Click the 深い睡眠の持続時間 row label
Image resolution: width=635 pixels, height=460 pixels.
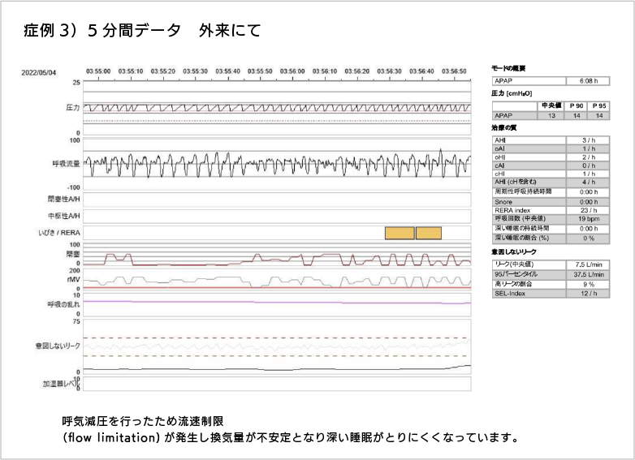[522, 229]
